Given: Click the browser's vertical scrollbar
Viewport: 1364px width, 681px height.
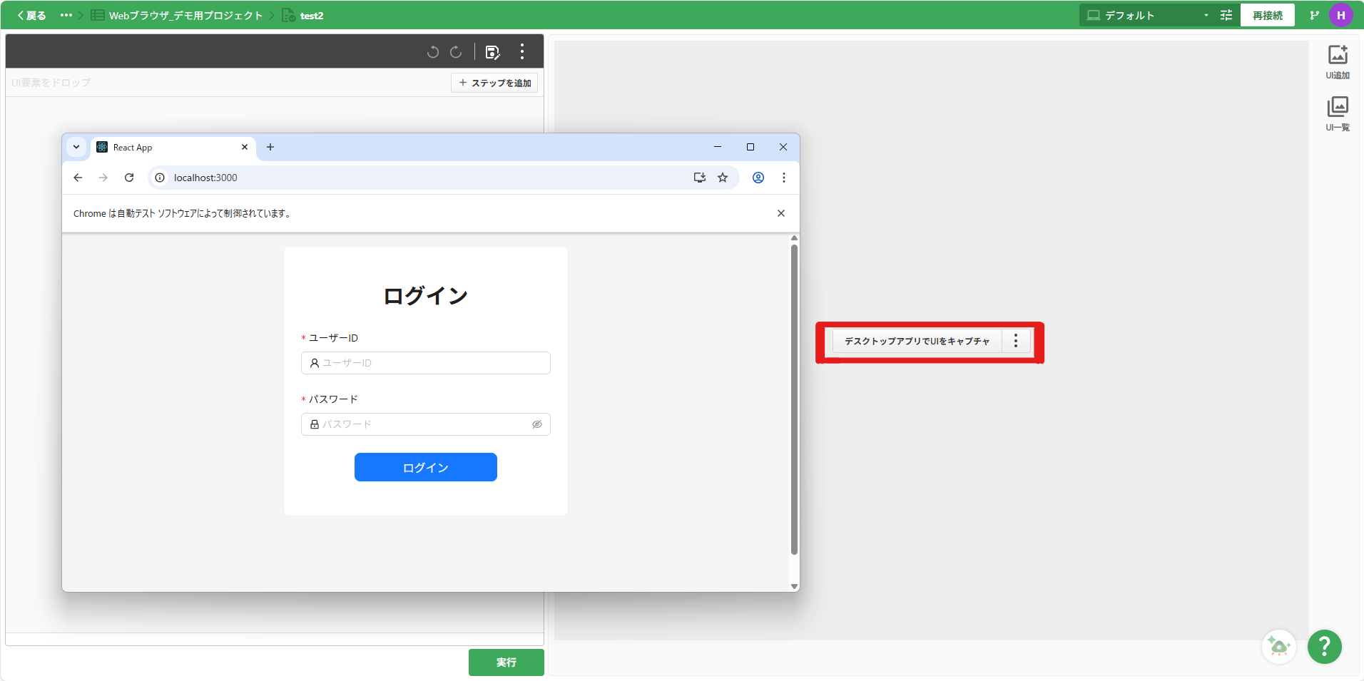Looking at the screenshot, I should pos(794,399).
